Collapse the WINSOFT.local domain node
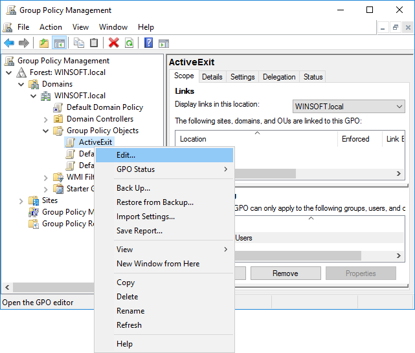 33,96
